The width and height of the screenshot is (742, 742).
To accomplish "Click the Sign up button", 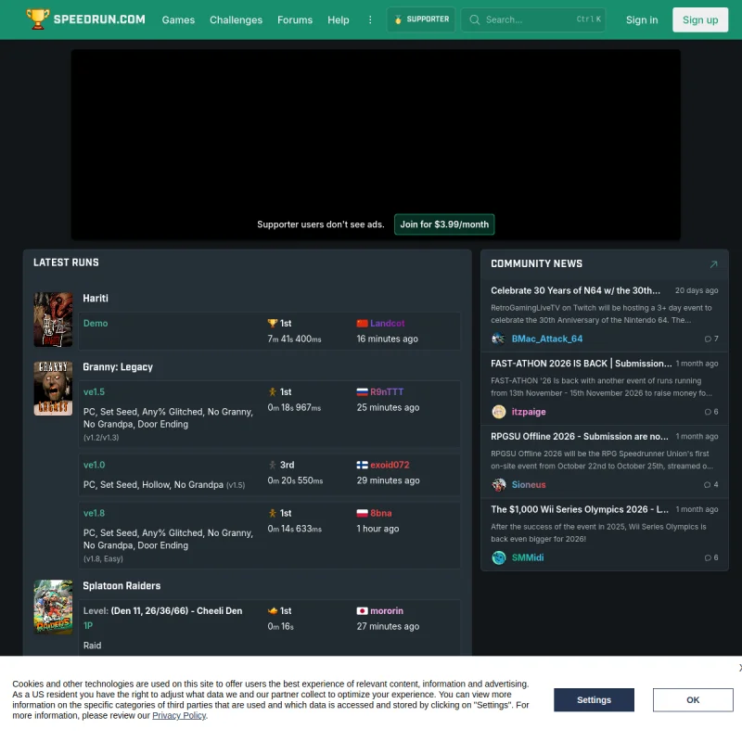I will coord(700,19).
